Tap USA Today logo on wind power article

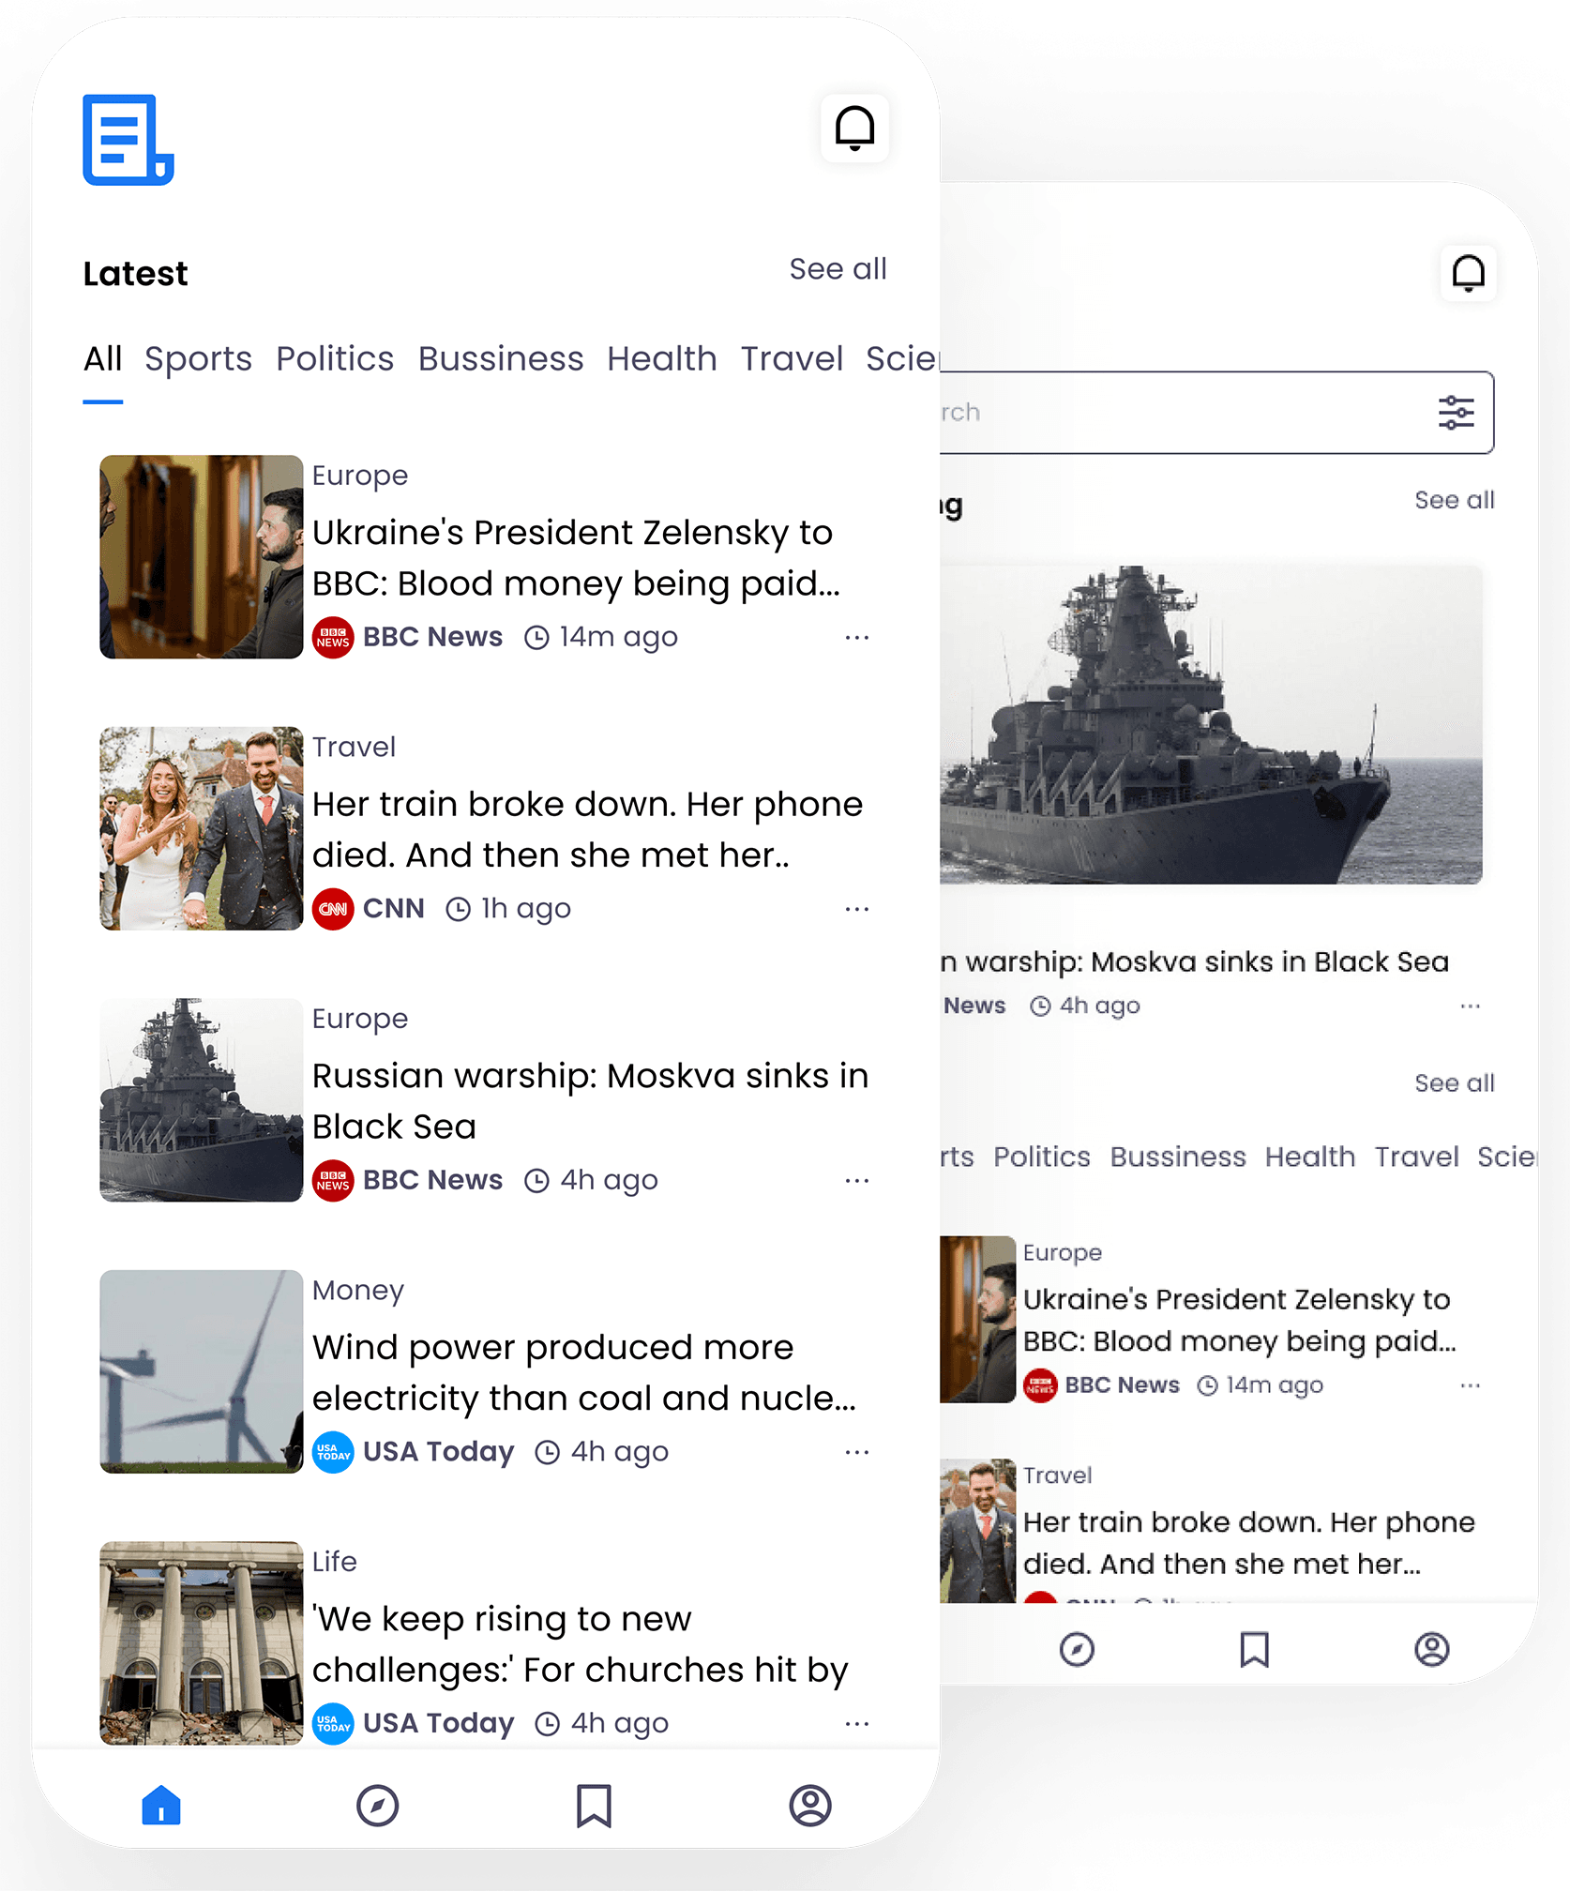tap(333, 1452)
